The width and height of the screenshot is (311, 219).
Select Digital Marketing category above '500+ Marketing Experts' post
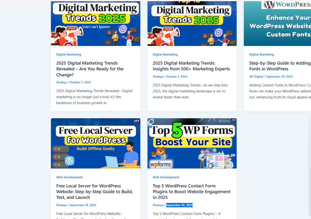pos(165,54)
